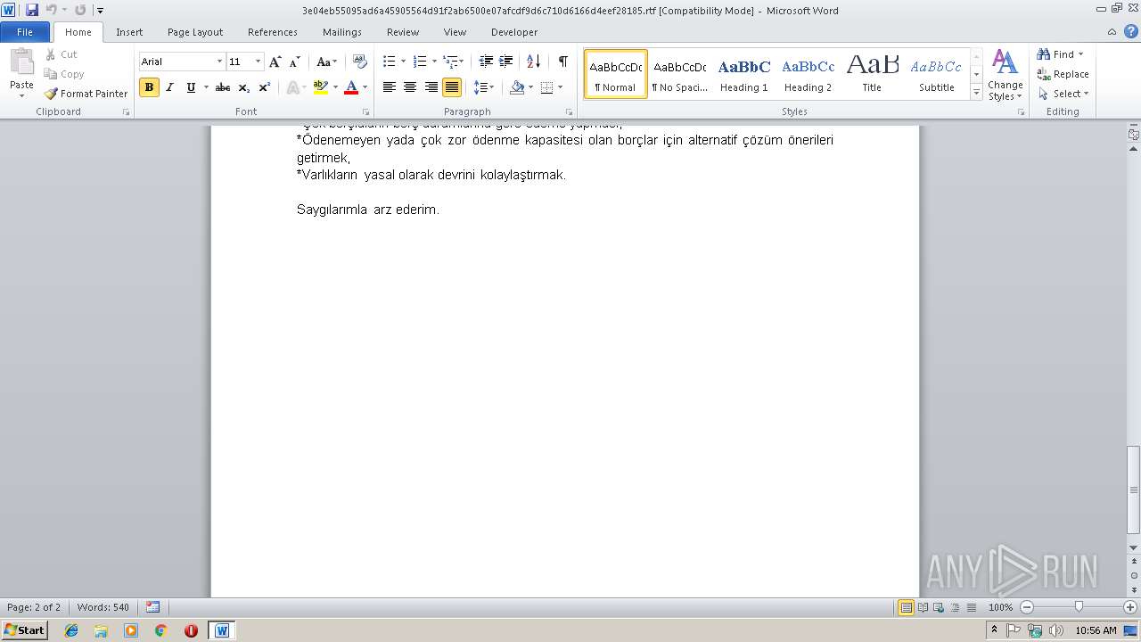1141x642 pixels.
Task: Toggle Bold formatting
Action: [149, 87]
